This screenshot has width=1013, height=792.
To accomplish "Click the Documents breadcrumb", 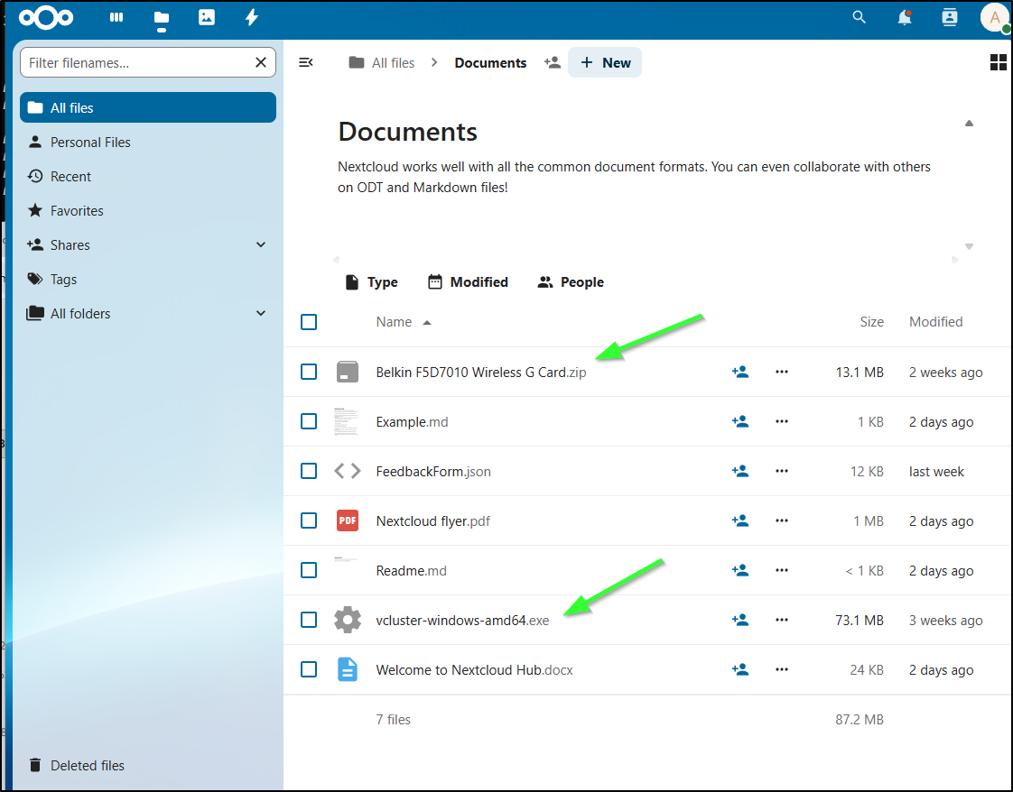I will coord(490,62).
